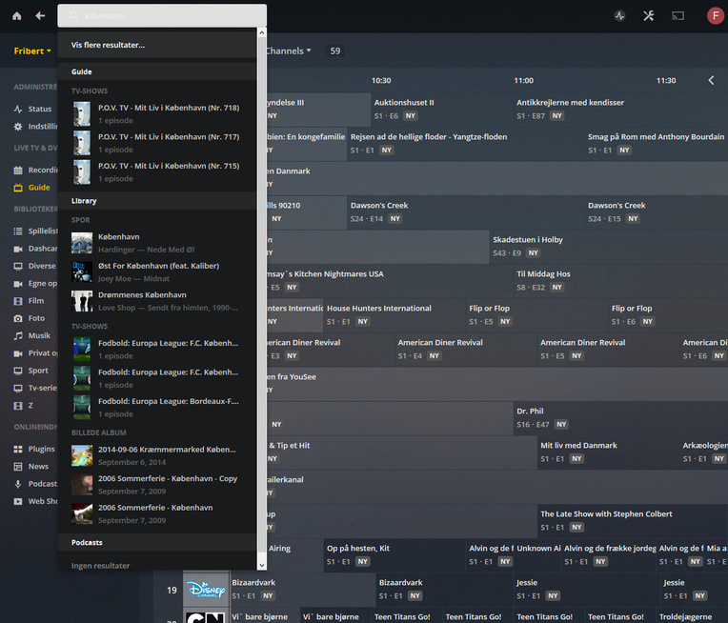Select Rejsen ad de hellige floder program
Screen dimensions: 728x623
pos(466,144)
